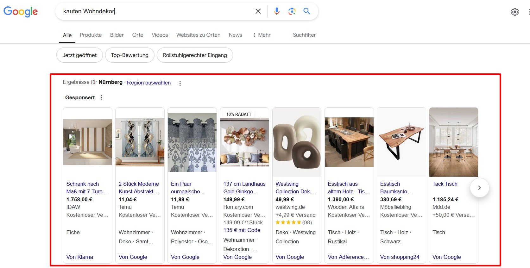
Task: Click the grey curtain image for 11,89 €
Action: [x=192, y=142]
